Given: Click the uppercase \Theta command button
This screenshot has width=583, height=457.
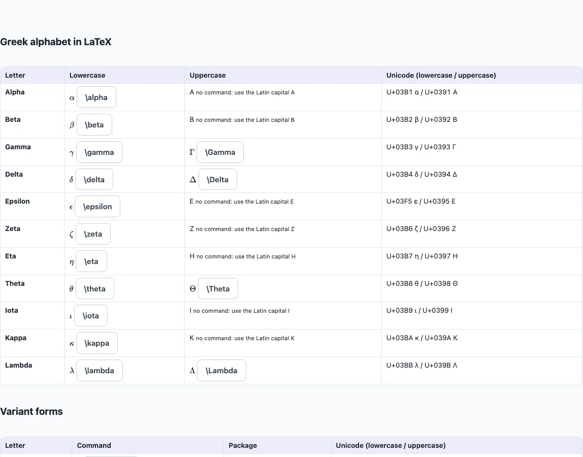Looking at the screenshot, I should click(x=218, y=288).
